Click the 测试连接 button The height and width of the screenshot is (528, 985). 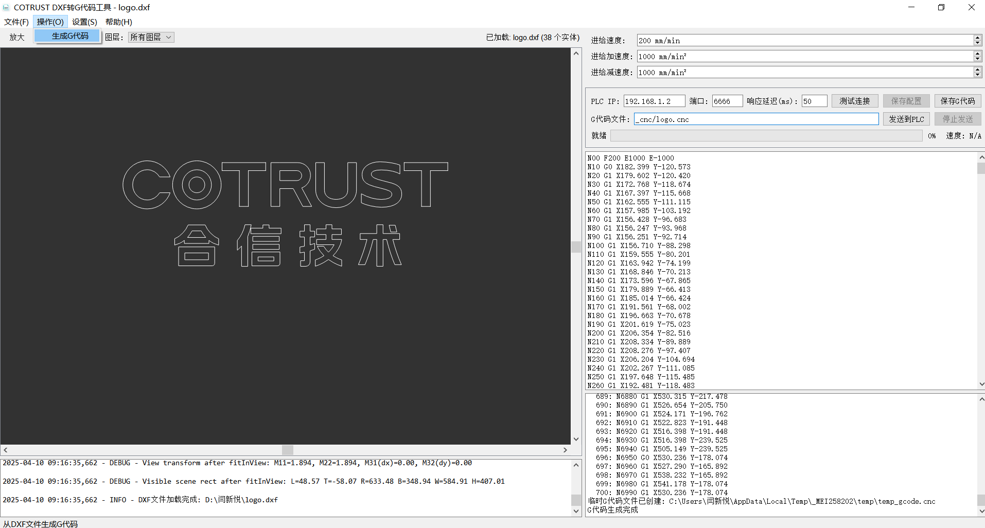tap(855, 101)
